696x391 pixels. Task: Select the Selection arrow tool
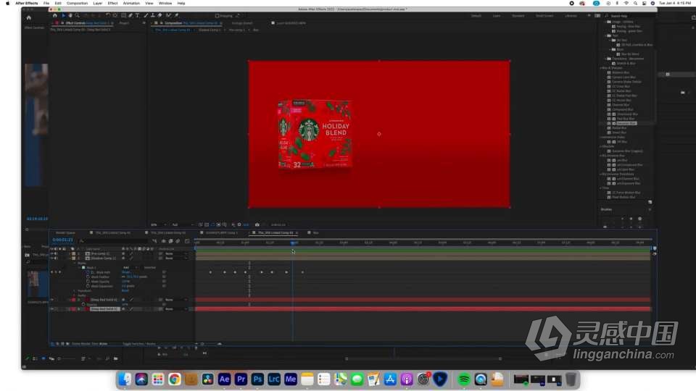(x=64, y=15)
